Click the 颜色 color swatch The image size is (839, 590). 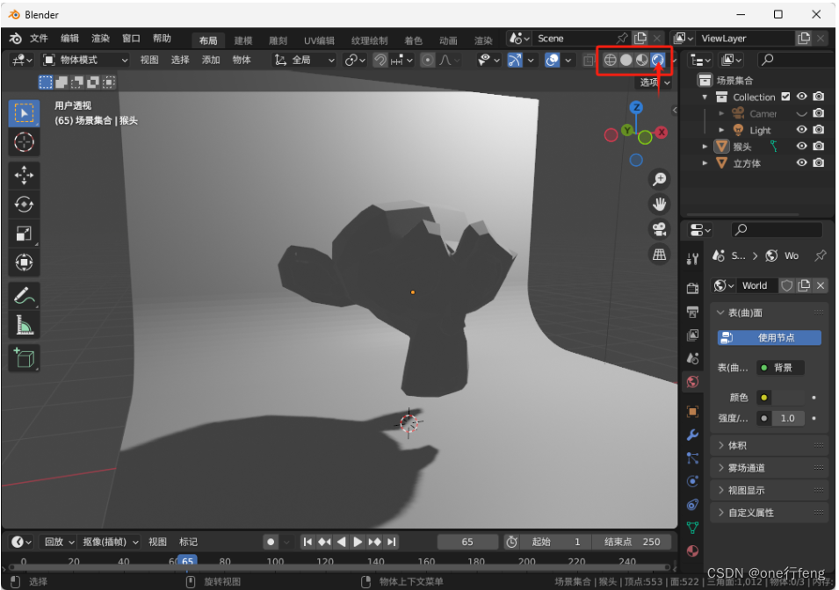(787, 398)
